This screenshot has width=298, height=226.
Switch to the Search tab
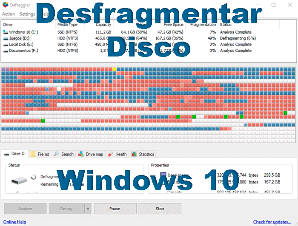pos(64,154)
